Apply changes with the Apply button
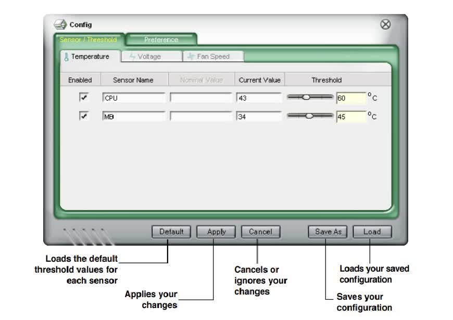Image resolution: width=453 pixels, height=320 pixels. (216, 232)
